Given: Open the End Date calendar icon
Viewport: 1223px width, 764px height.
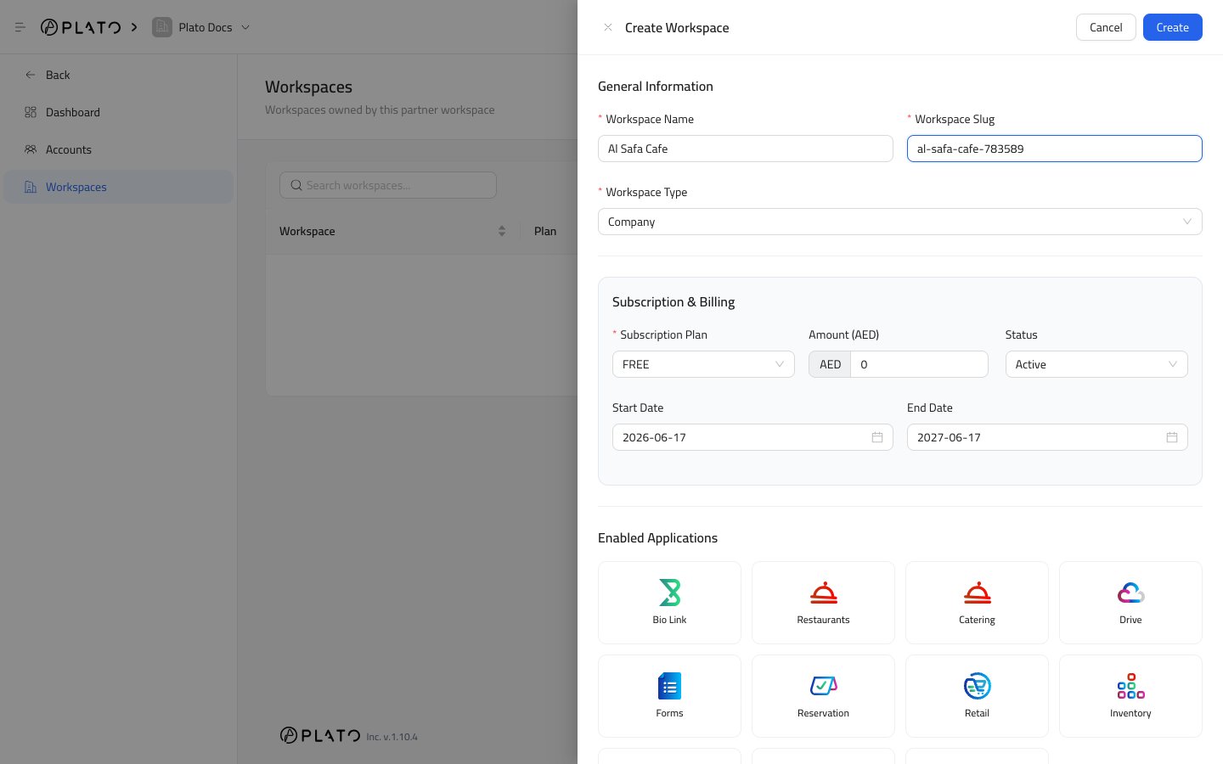Looking at the screenshot, I should coord(1172,437).
